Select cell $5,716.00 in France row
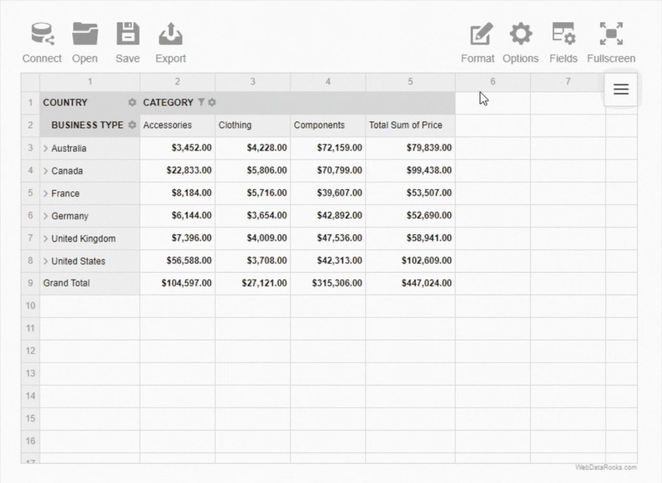The image size is (662, 483). pyautogui.click(x=253, y=194)
